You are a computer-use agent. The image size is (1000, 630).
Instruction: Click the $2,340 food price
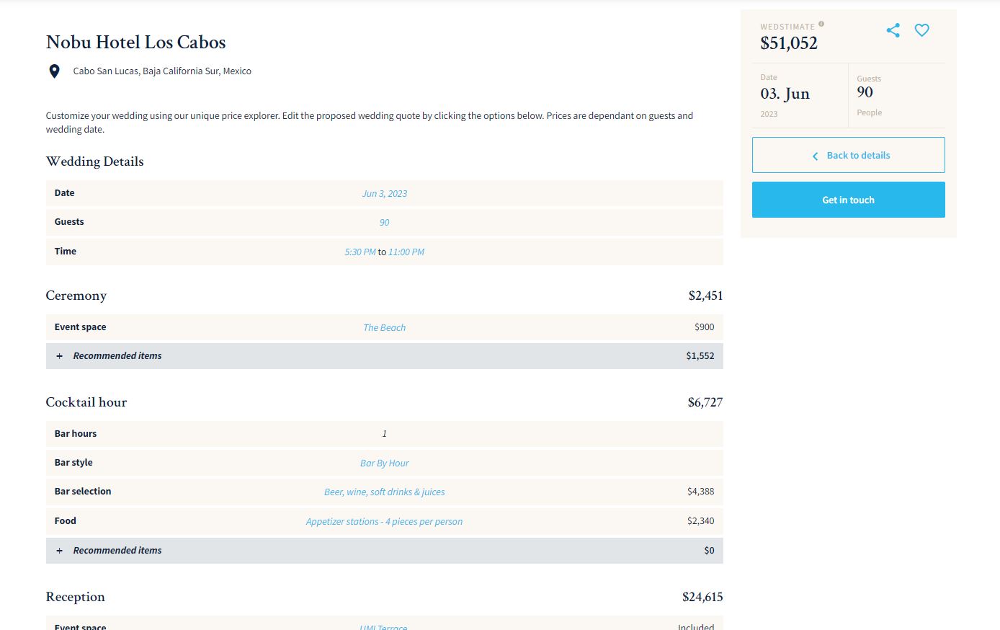[x=701, y=521]
